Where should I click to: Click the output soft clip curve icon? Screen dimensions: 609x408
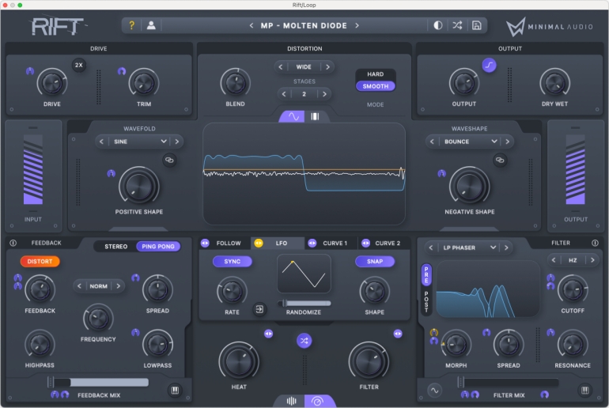tap(490, 66)
